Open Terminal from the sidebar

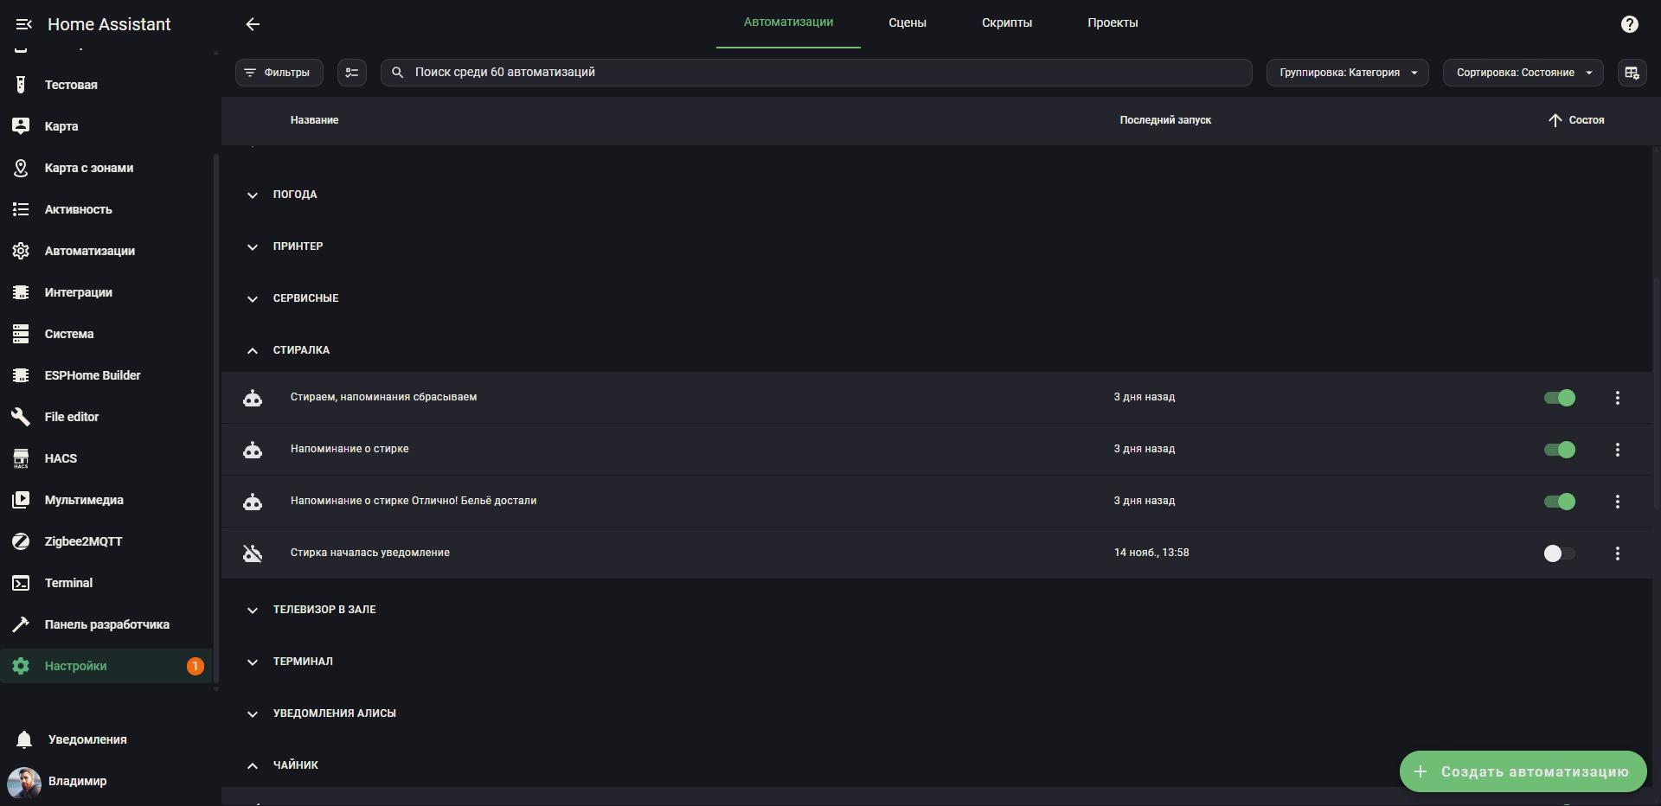coord(68,583)
